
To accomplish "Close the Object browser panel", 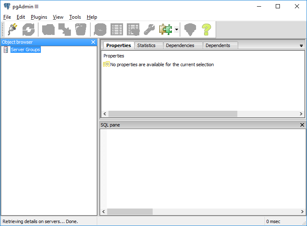I will (93, 42).
